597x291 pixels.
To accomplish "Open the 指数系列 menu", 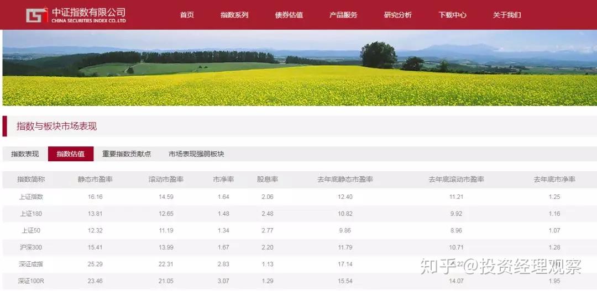I will [x=234, y=15].
